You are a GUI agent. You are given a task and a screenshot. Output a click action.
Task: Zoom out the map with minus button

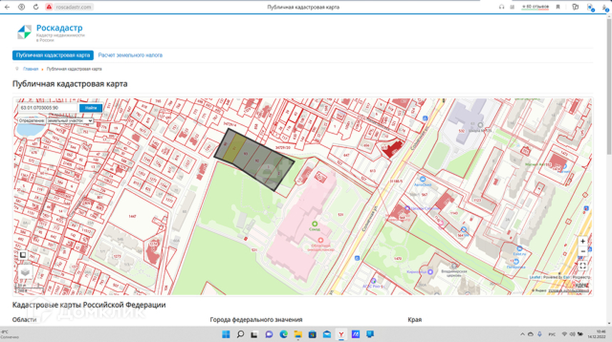583,252
